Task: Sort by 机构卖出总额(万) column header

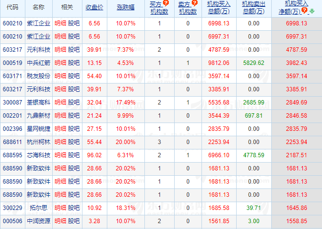Action: pyautogui.click(x=254, y=8)
